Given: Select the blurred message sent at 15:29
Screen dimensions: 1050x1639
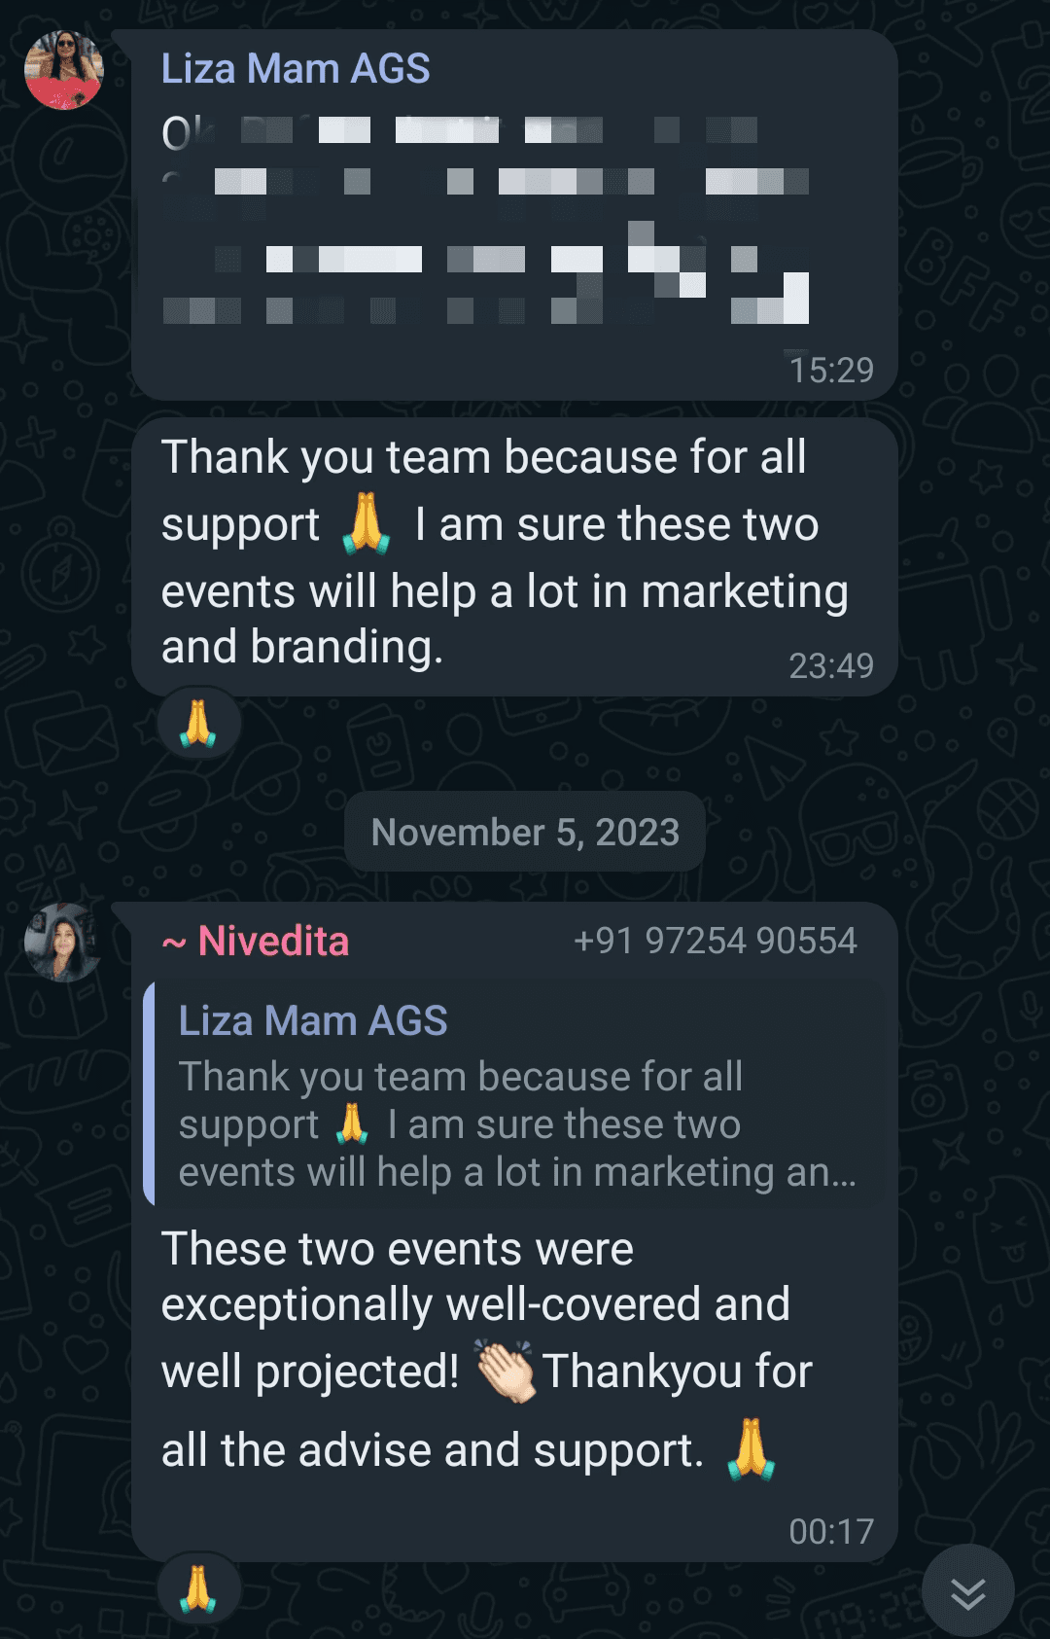Looking at the screenshot, I should click(x=514, y=215).
